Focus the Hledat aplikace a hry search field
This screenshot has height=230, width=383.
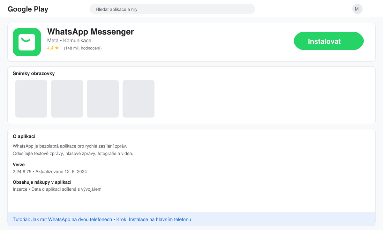pyautogui.click(x=172, y=9)
